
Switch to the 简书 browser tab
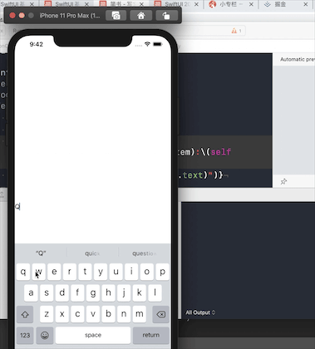[x=121, y=4]
